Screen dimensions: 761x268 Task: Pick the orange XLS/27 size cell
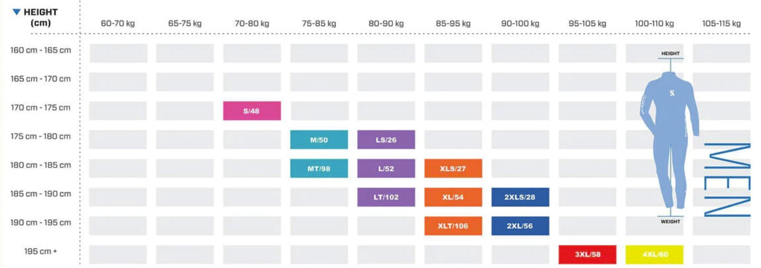pos(453,168)
